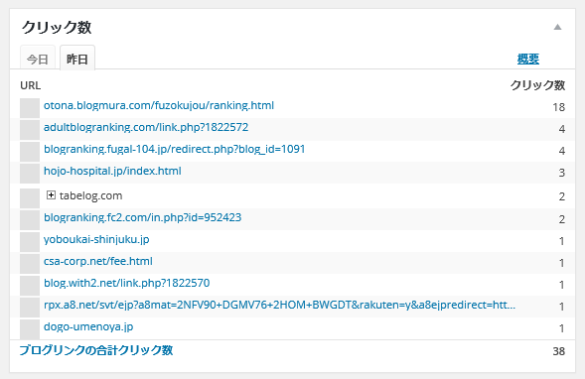Click the total count 38
Viewport: 585px width, 379px height.
[x=558, y=351]
